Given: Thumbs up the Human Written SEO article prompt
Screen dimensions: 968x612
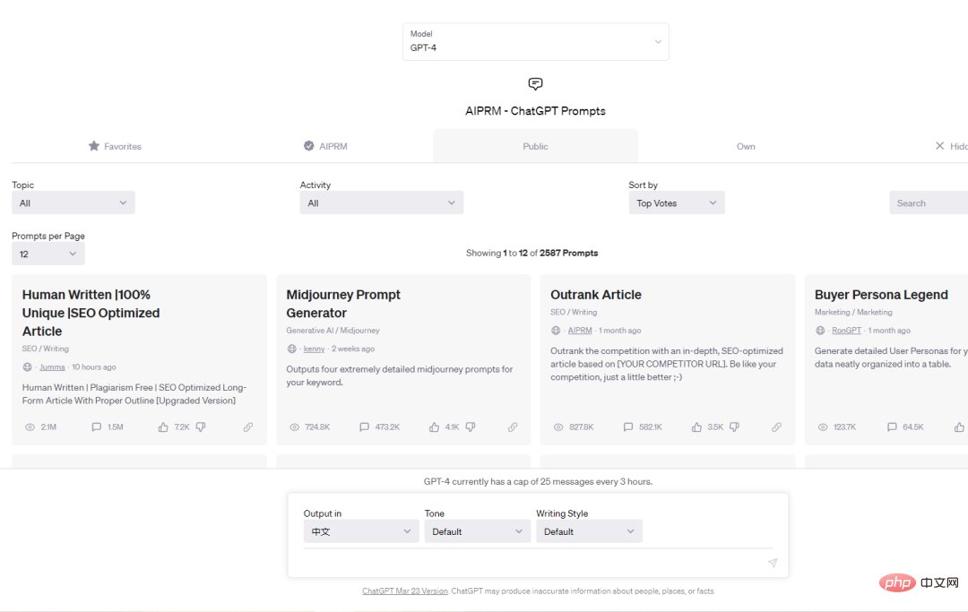Looking at the screenshot, I should pyautogui.click(x=163, y=427).
